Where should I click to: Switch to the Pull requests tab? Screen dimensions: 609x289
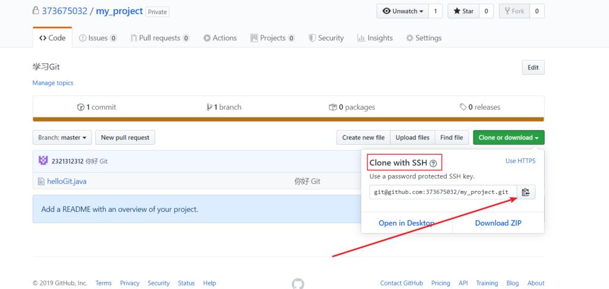[x=160, y=38]
